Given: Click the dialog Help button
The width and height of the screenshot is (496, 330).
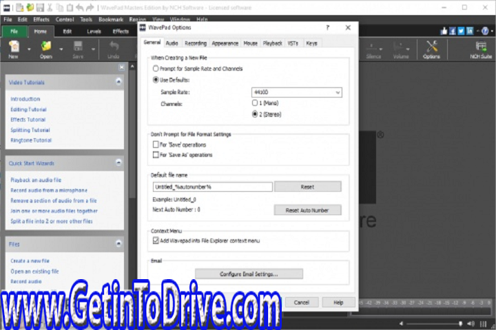Looking at the screenshot, I should [x=338, y=302].
